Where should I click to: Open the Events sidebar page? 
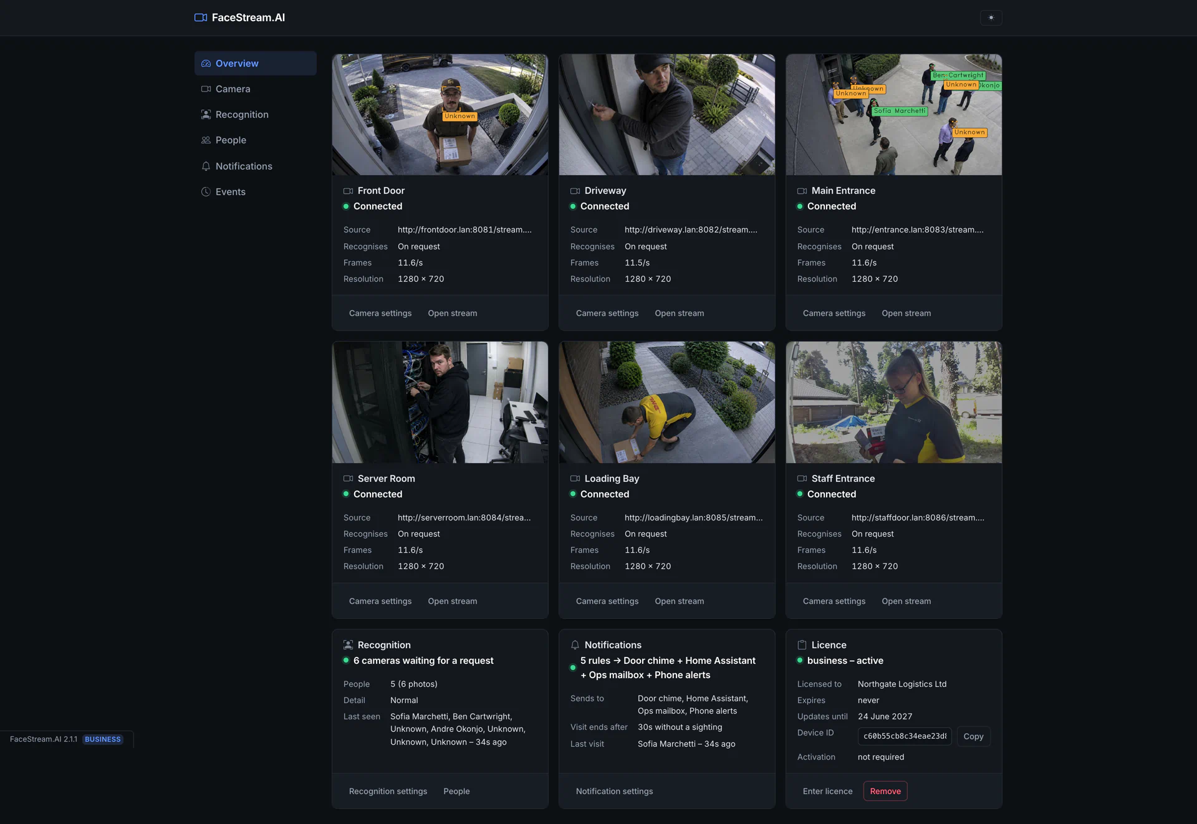pos(255,192)
